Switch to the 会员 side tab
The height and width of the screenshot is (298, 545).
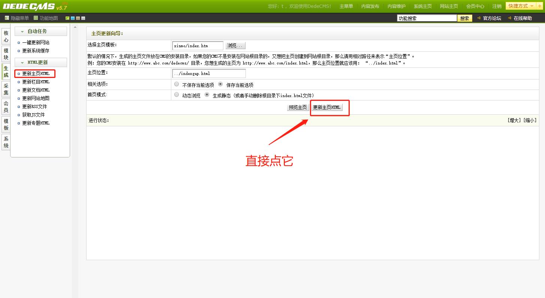click(x=6, y=107)
